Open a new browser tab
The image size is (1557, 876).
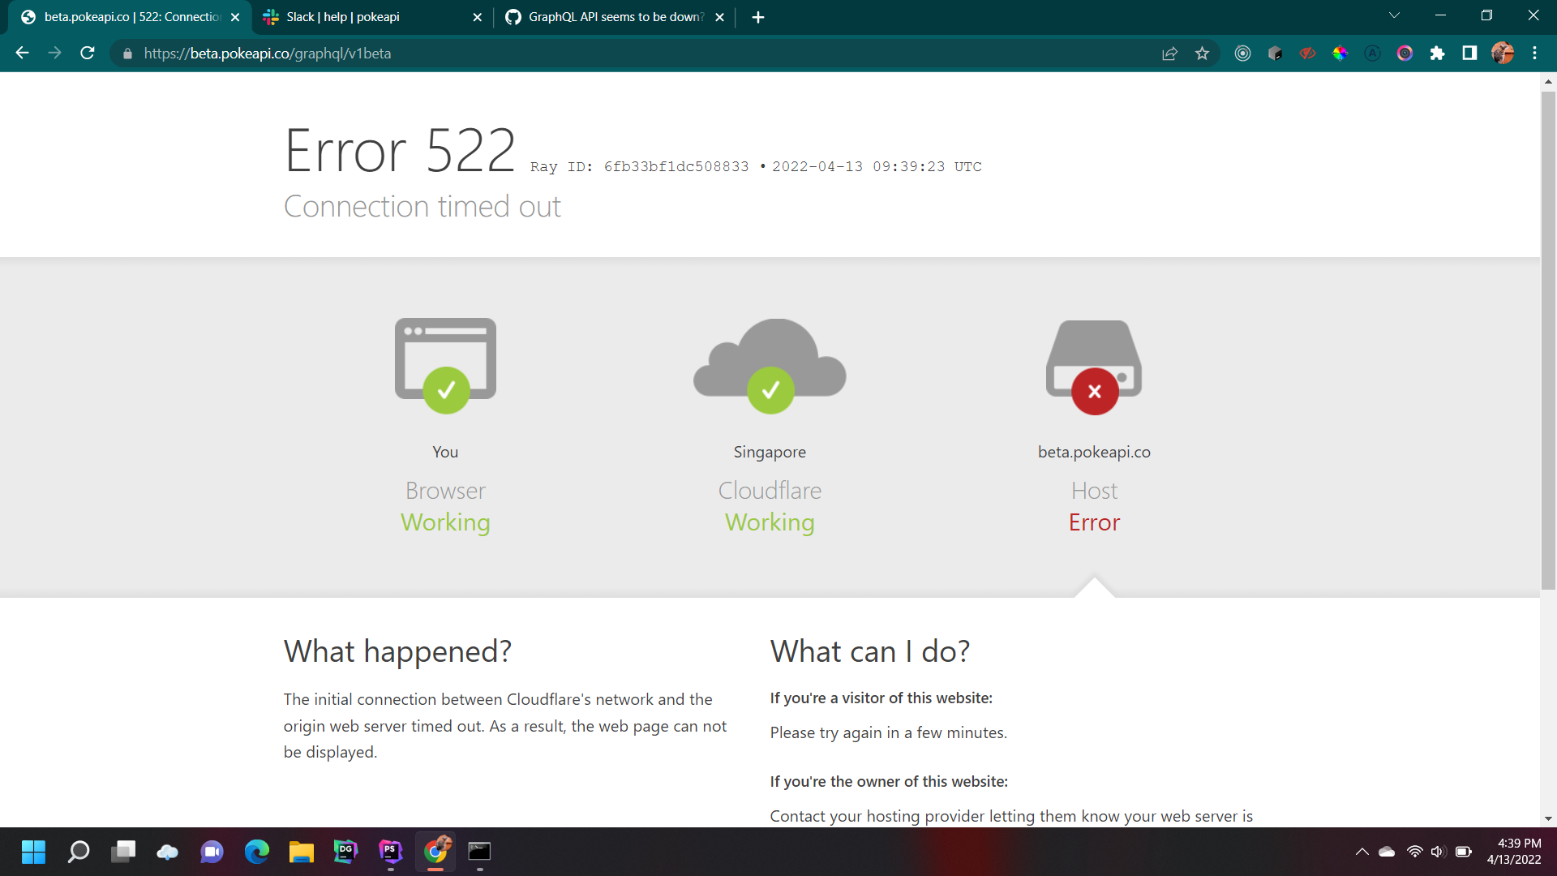tap(757, 16)
